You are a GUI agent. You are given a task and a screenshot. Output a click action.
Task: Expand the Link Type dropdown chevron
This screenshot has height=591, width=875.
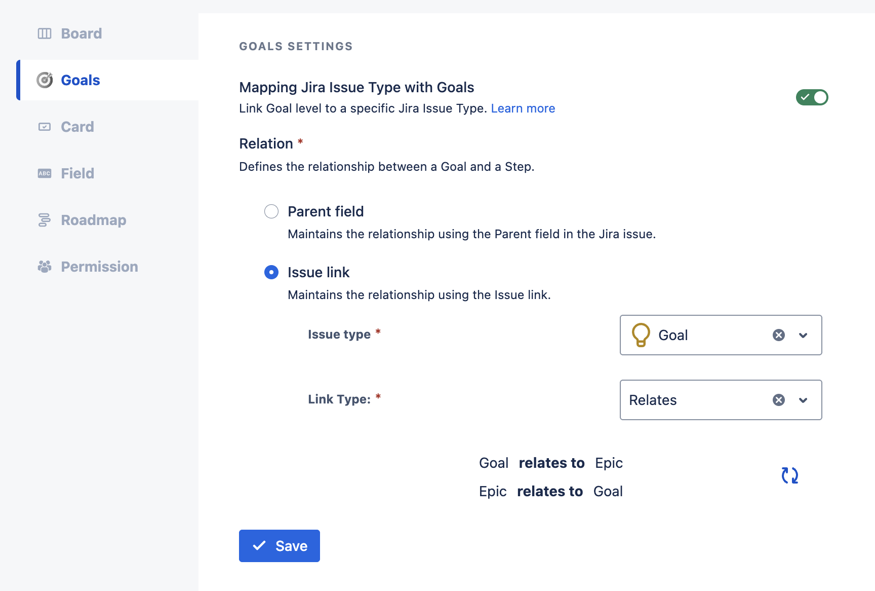[x=803, y=400]
